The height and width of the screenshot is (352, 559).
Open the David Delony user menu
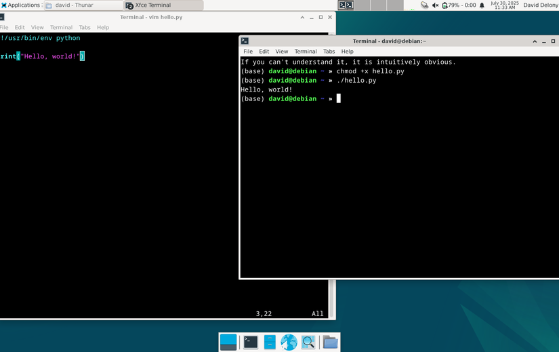[540, 5]
